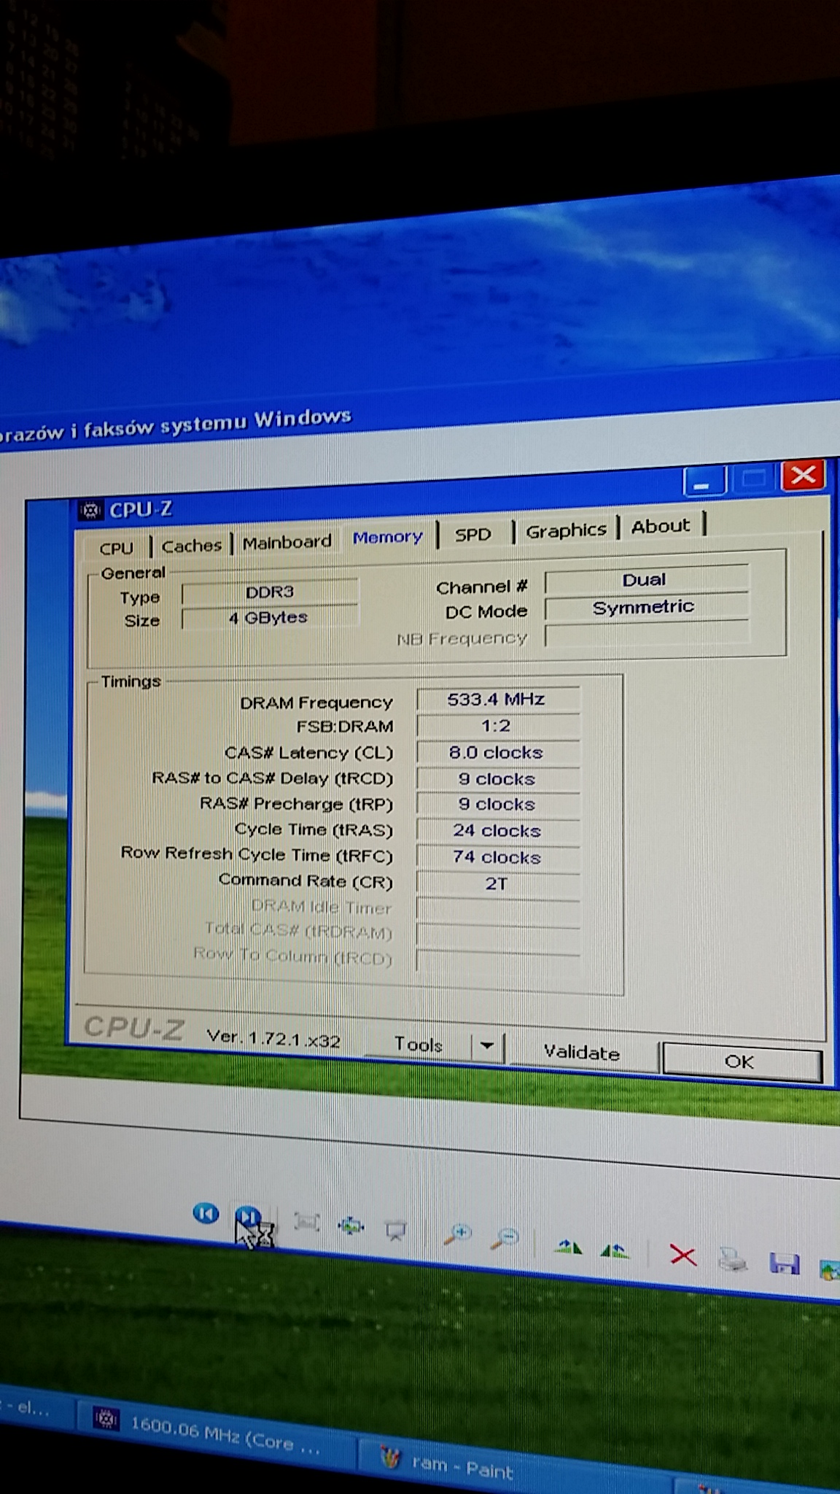
Task: Rotate image counterclockwise with toolbar icon
Action: pyautogui.click(x=614, y=1251)
